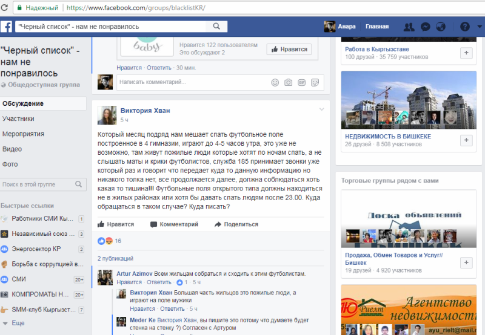Open notifications globe icon

click(441, 27)
